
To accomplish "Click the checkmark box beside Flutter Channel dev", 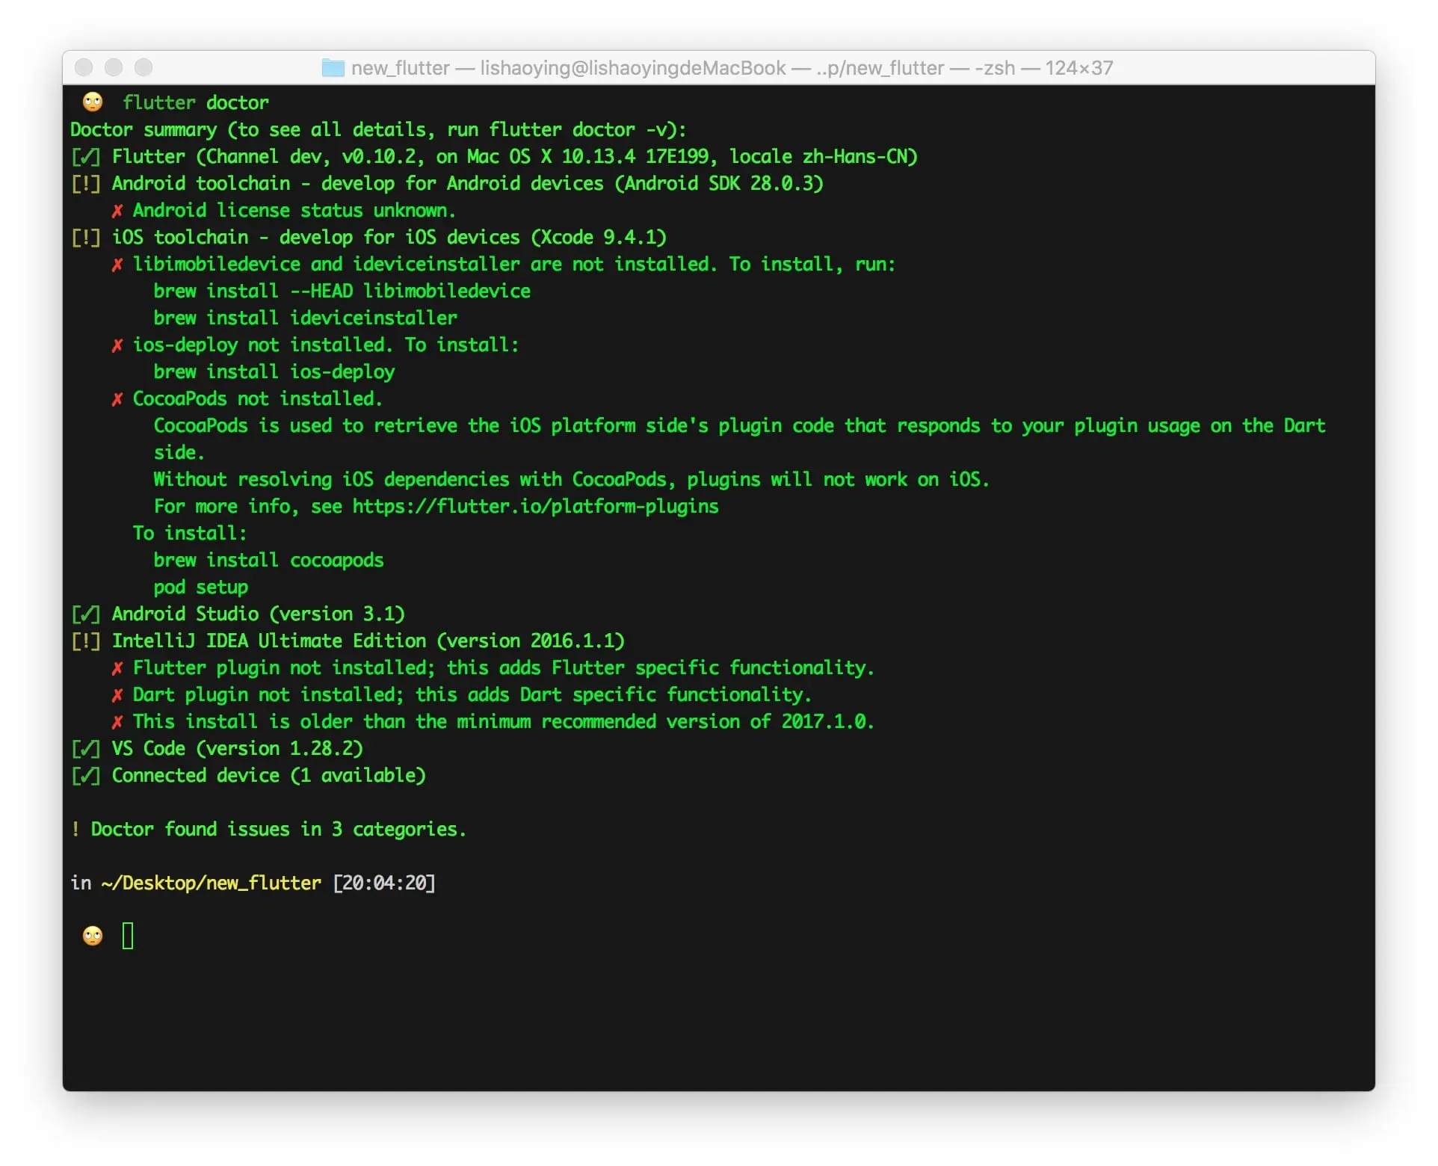I will click(x=86, y=157).
